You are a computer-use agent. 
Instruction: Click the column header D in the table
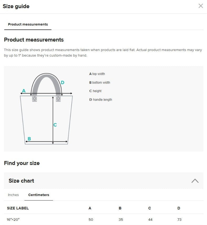click(179, 208)
